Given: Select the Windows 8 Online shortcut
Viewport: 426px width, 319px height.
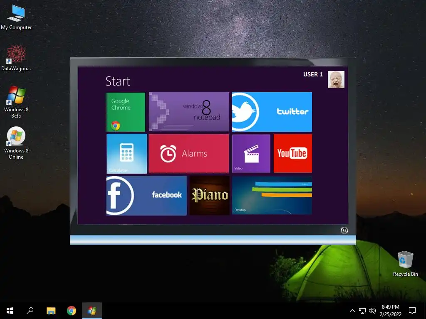Looking at the screenshot, I should point(16,143).
